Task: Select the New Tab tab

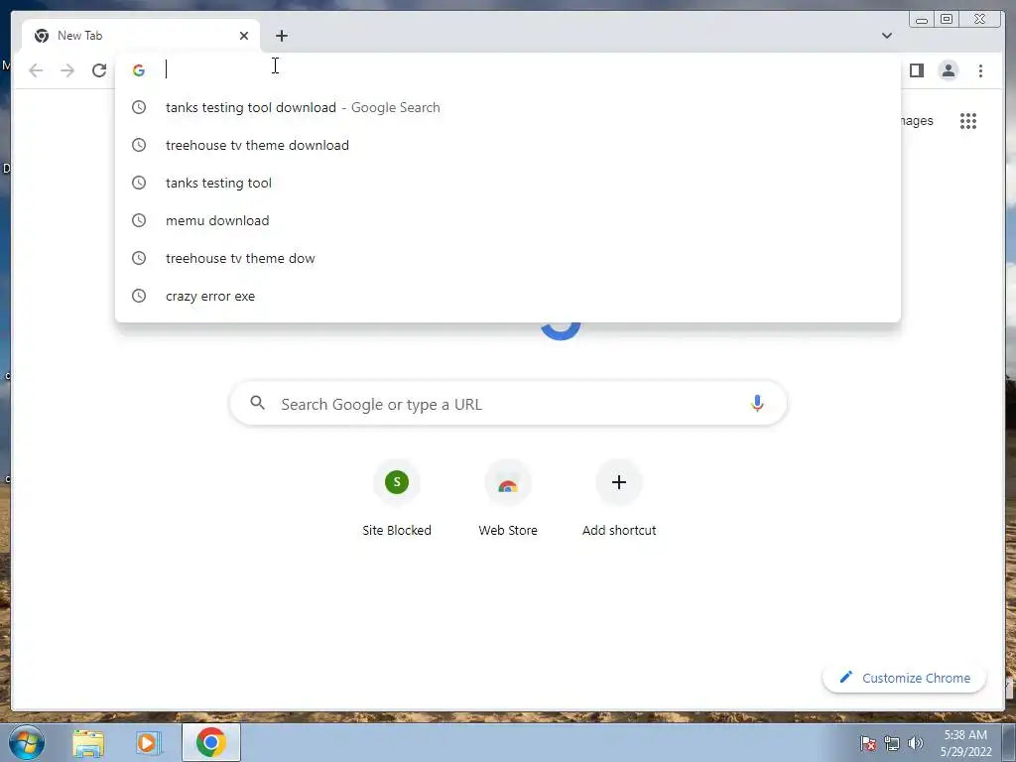Action: coord(141,36)
